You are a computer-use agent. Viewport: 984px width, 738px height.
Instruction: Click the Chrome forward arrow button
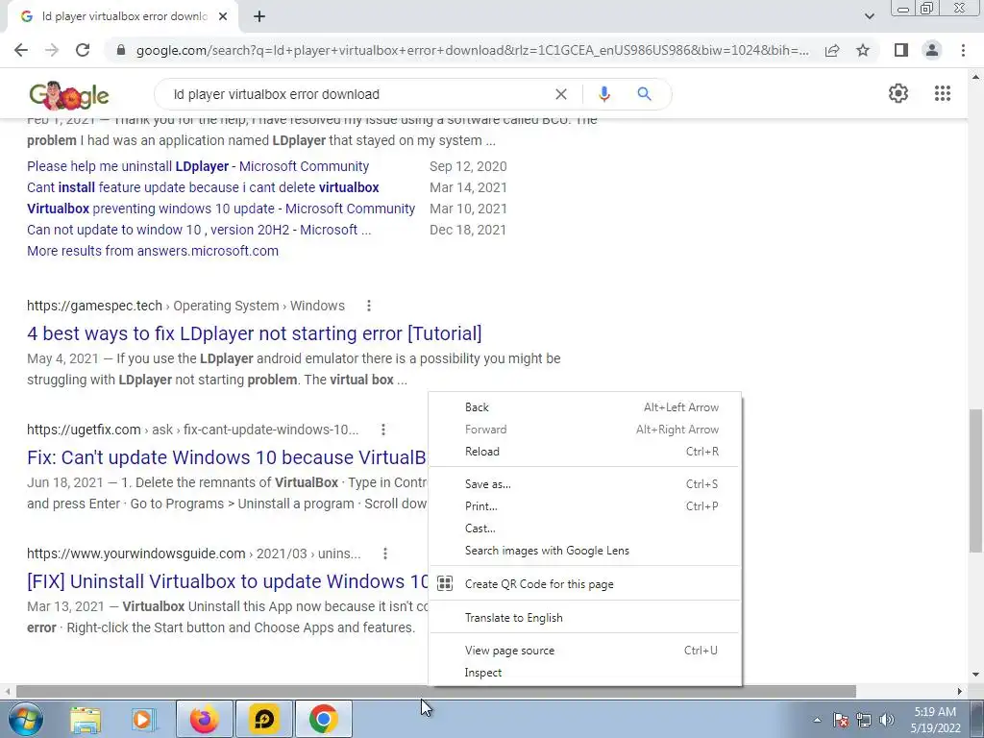pos(52,50)
